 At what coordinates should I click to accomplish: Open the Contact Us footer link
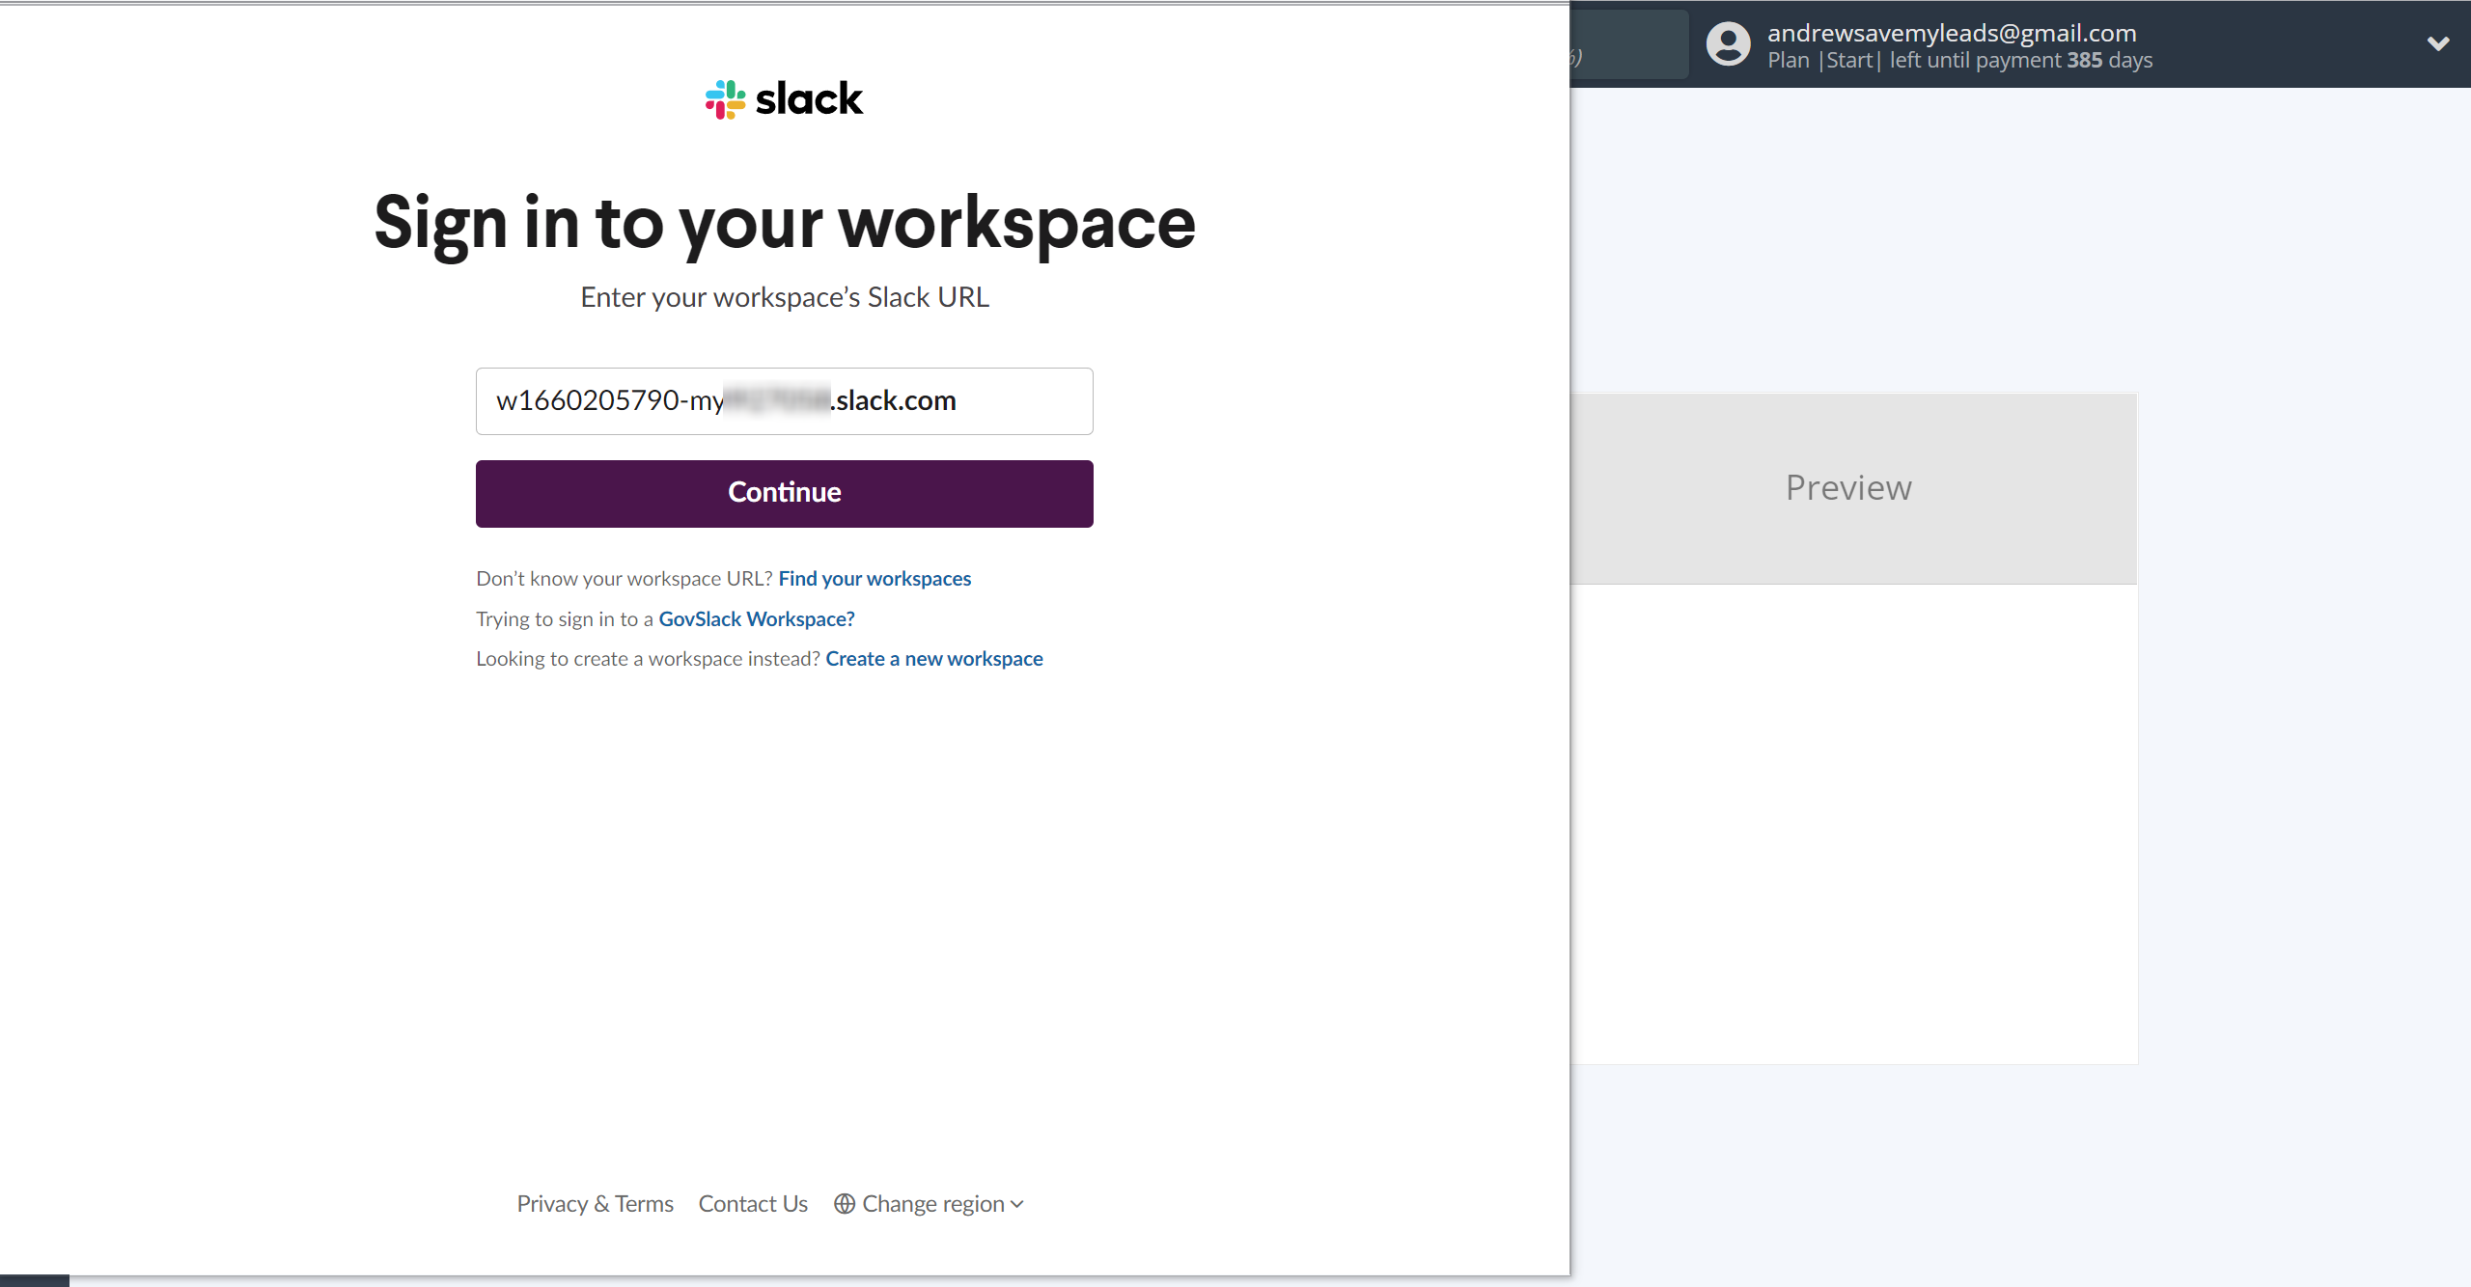coord(753,1204)
